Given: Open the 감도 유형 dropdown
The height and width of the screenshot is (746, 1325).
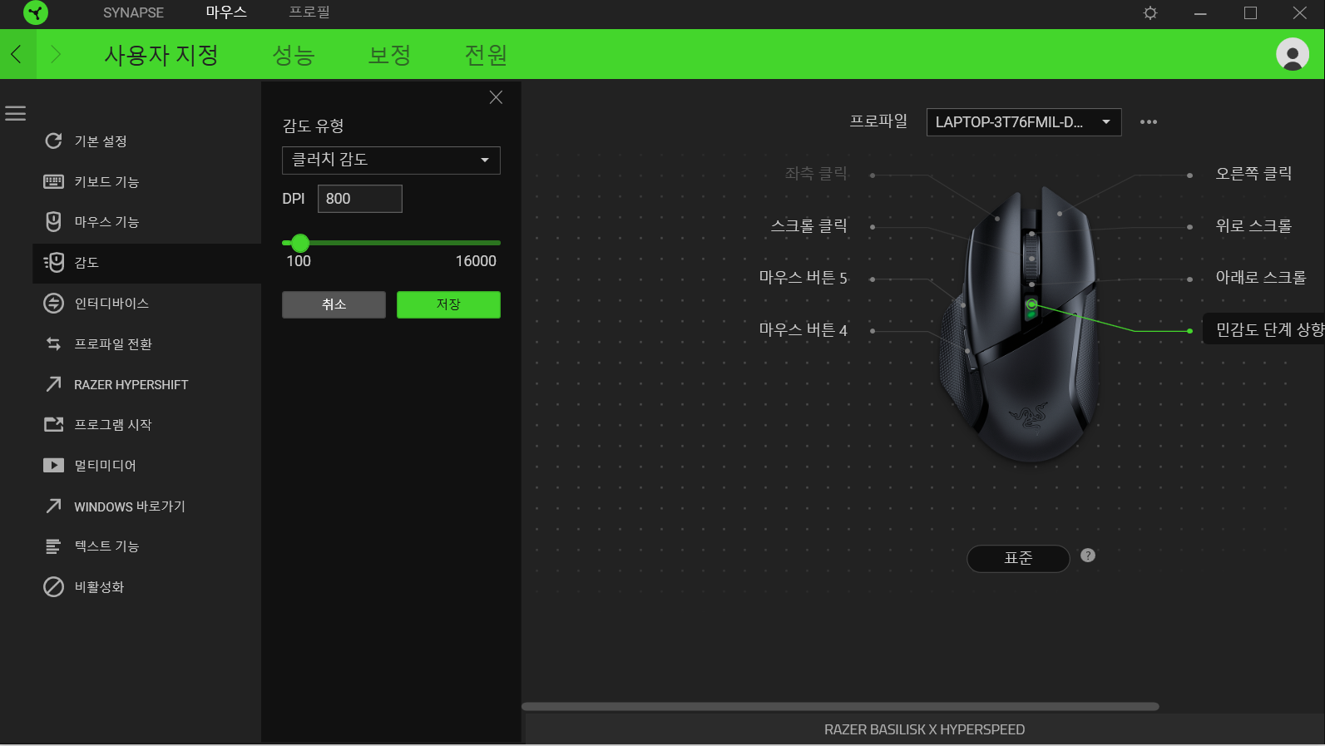Looking at the screenshot, I should [x=391, y=160].
